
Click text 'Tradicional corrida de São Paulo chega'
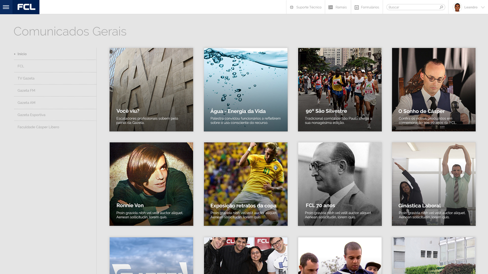(337, 118)
